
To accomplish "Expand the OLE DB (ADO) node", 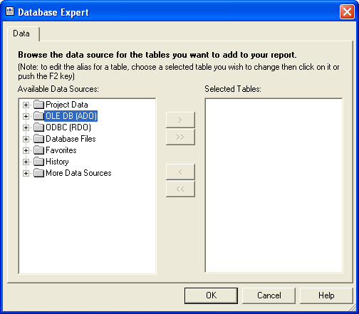I will coord(26,116).
